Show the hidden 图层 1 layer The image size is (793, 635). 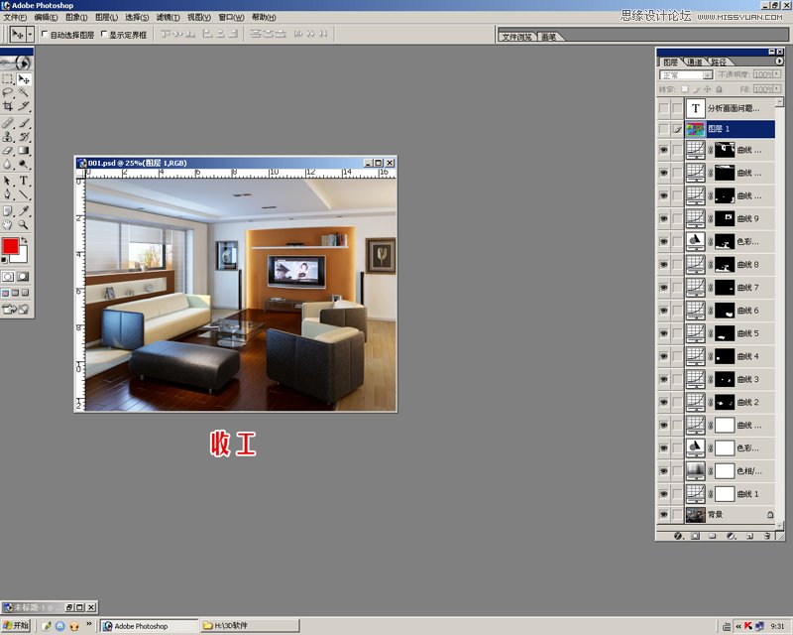663,129
